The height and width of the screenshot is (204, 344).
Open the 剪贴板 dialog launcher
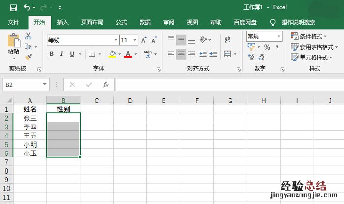point(39,69)
